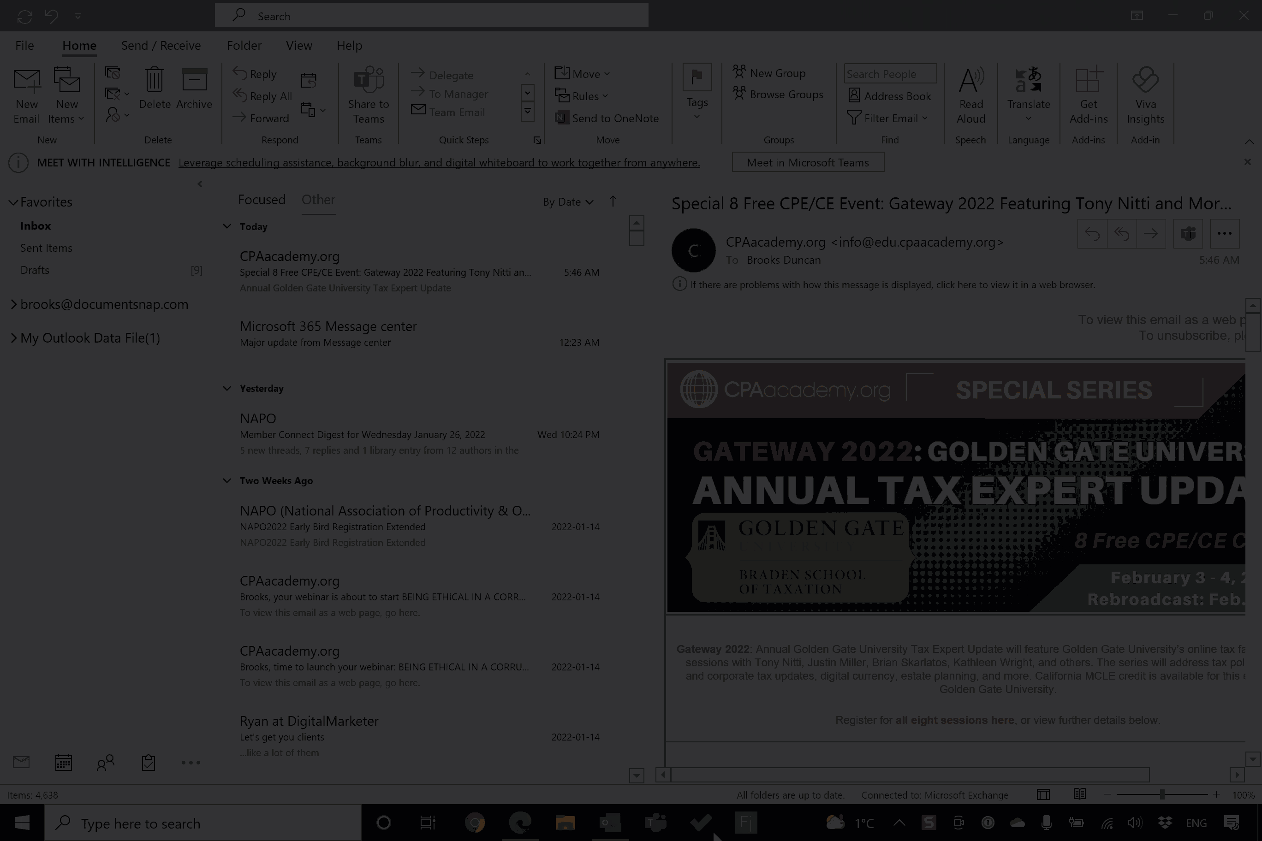Screen dimensions: 1262x841
Task: Click in the Search People field
Action: pos(890,74)
